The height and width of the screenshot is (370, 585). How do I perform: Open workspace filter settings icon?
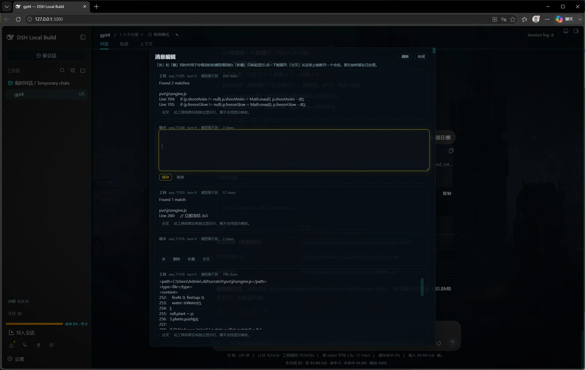tap(73, 70)
